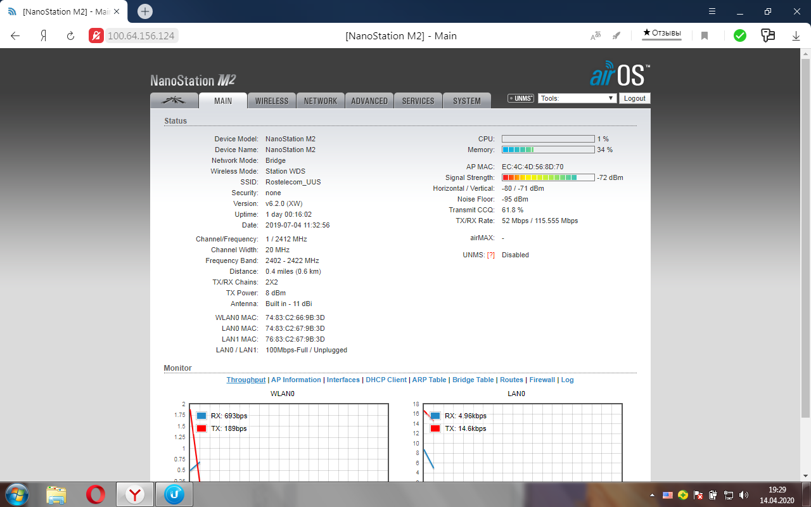The width and height of the screenshot is (811, 507).
Task: Click the AP MAC value EC:4C:4D:56:8D:70
Action: click(532, 167)
